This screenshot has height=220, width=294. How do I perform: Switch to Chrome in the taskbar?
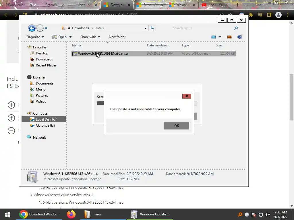(x=39, y=214)
